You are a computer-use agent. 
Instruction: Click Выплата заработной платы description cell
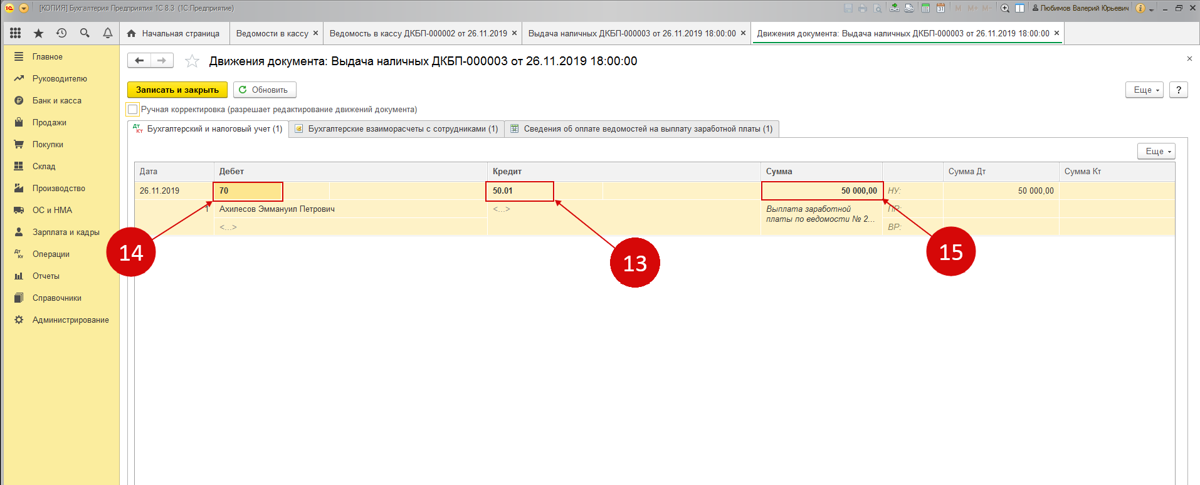point(822,214)
